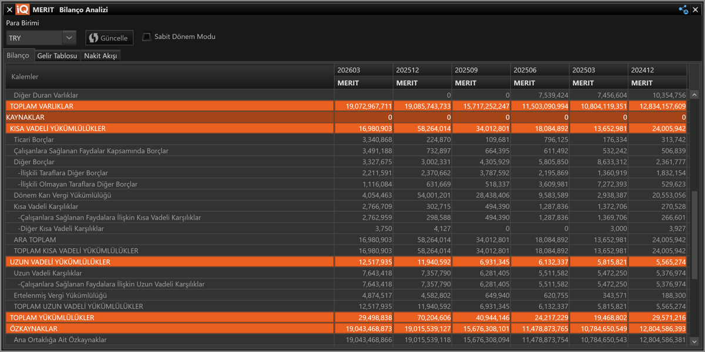705x352 pixels.
Task: Switch to the Bilanço tab
Action: [x=18, y=55]
